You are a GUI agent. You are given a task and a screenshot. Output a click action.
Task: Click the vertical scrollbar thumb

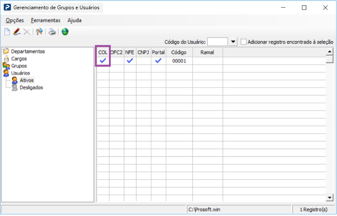click(329, 59)
